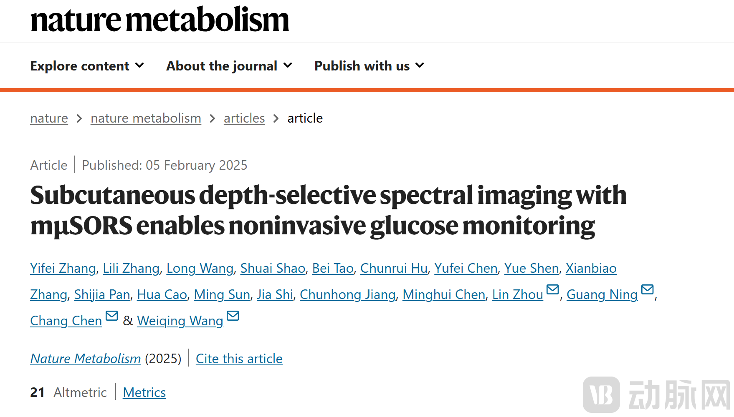The height and width of the screenshot is (417, 734).
Task: Click email icon next to Lin Zhou
Action: [x=552, y=289]
